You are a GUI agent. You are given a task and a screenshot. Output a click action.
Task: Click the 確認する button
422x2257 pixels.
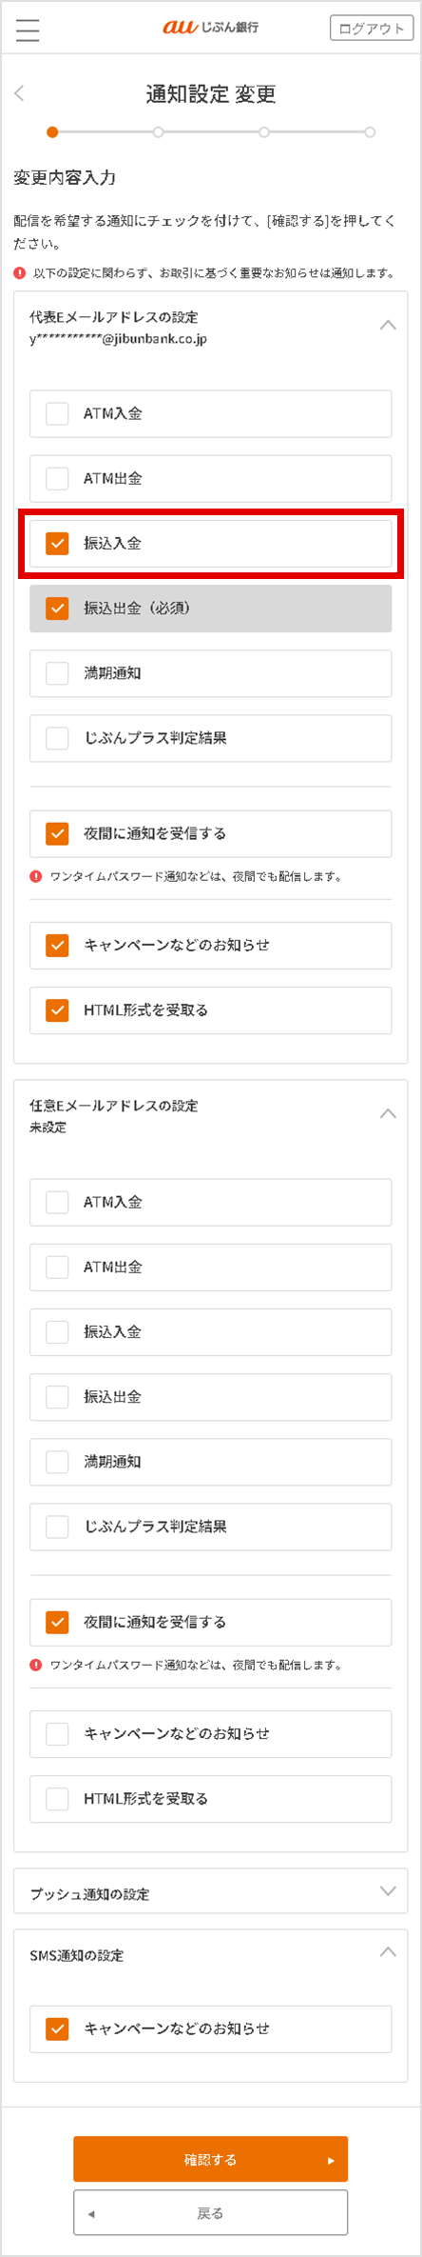[x=210, y=2160]
